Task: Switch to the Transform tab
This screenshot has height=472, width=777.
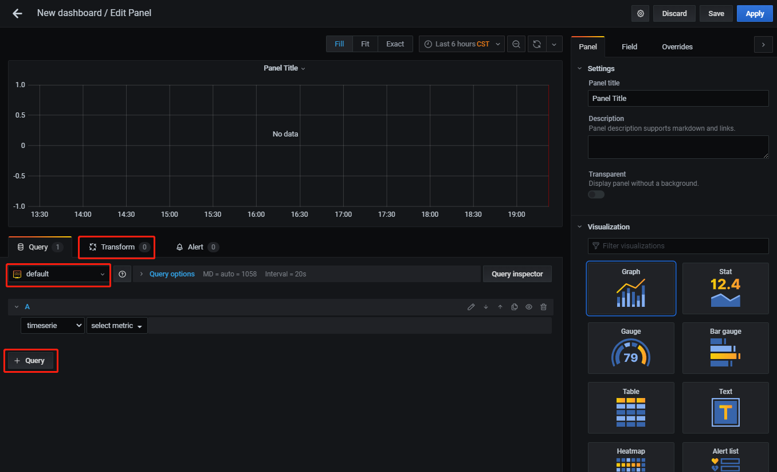Action: [x=116, y=247]
